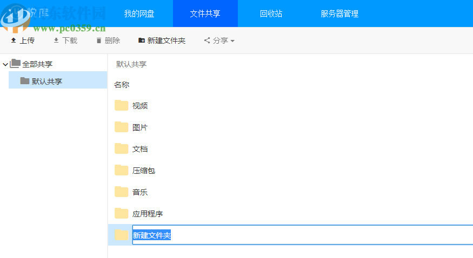473x258 pixels.
Task: Click the 默认共享 breadcrumb
Action: click(x=131, y=64)
